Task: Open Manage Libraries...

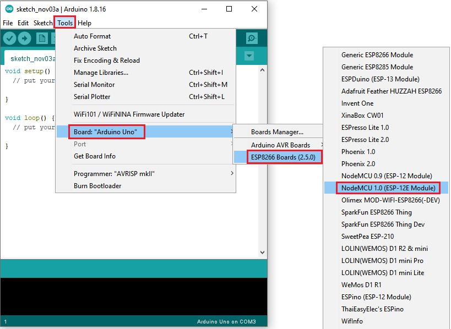Action: (x=146, y=73)
